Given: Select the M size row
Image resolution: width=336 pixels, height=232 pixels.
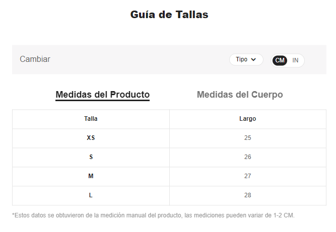Looking at the screenshot, I should (169, 176).
